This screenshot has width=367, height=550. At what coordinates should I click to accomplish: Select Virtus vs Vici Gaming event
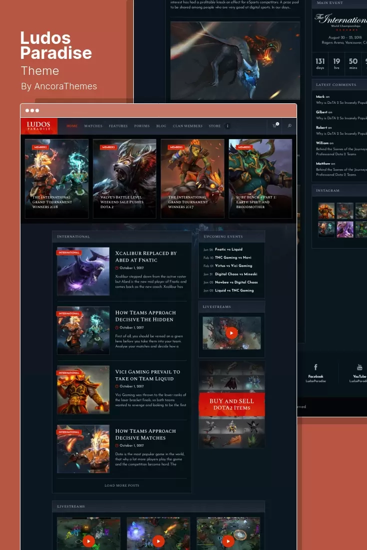(234, 266)
